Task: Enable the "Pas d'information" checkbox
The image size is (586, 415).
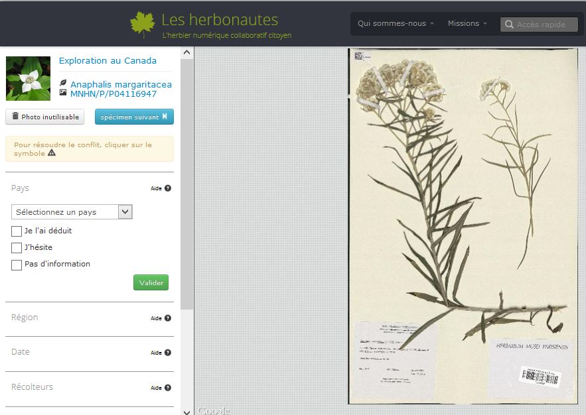Action: coord(17,265)
